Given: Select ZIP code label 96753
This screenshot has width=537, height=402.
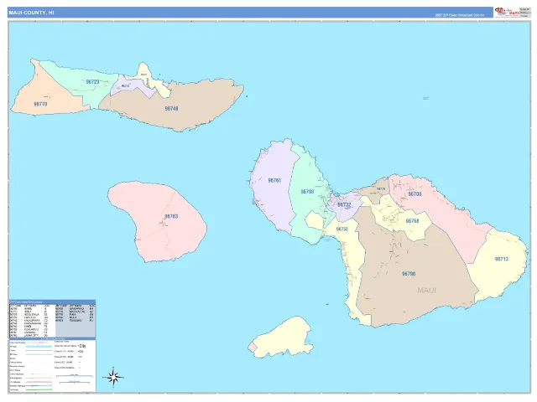Looking at the screenshot, I should pos(341,229).
